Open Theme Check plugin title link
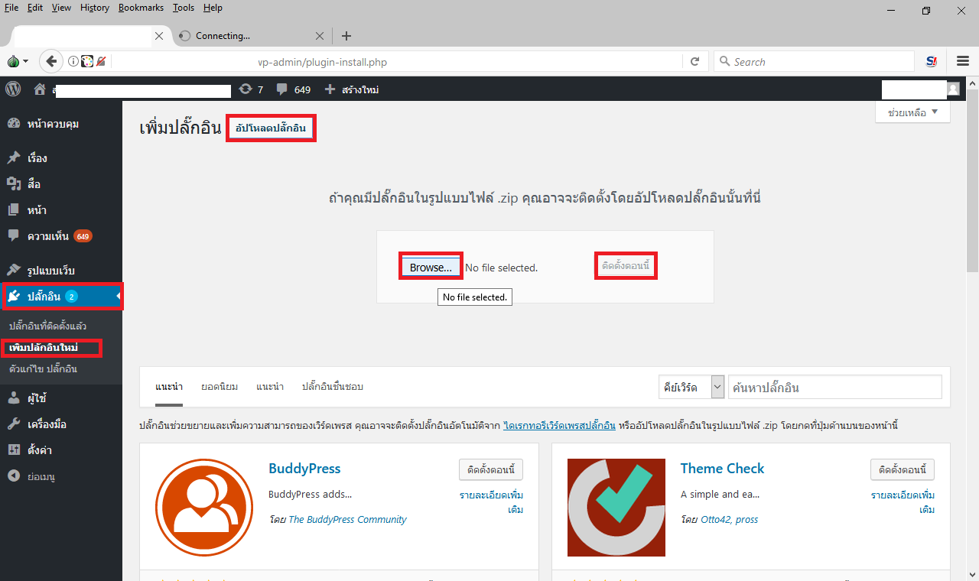The width and height of the screenshot is (979, 581). pyautogui.click(x=722, y=469)
